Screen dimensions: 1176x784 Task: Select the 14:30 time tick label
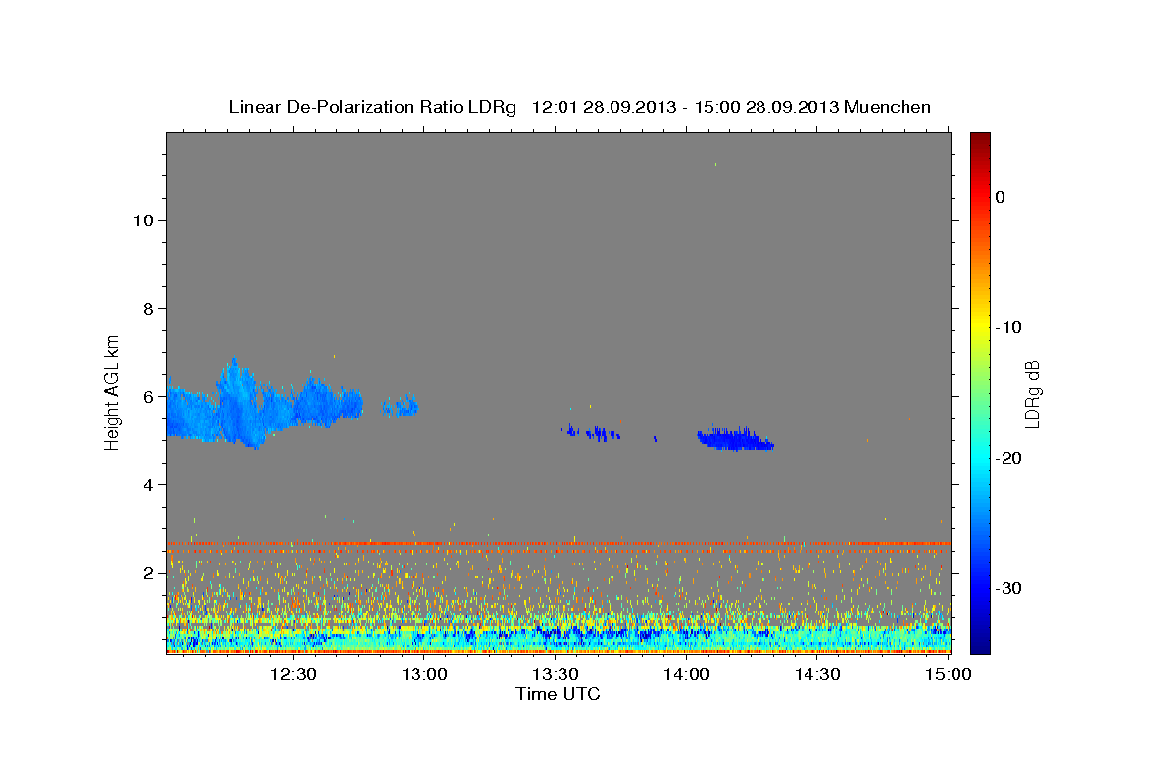point(816,674)
